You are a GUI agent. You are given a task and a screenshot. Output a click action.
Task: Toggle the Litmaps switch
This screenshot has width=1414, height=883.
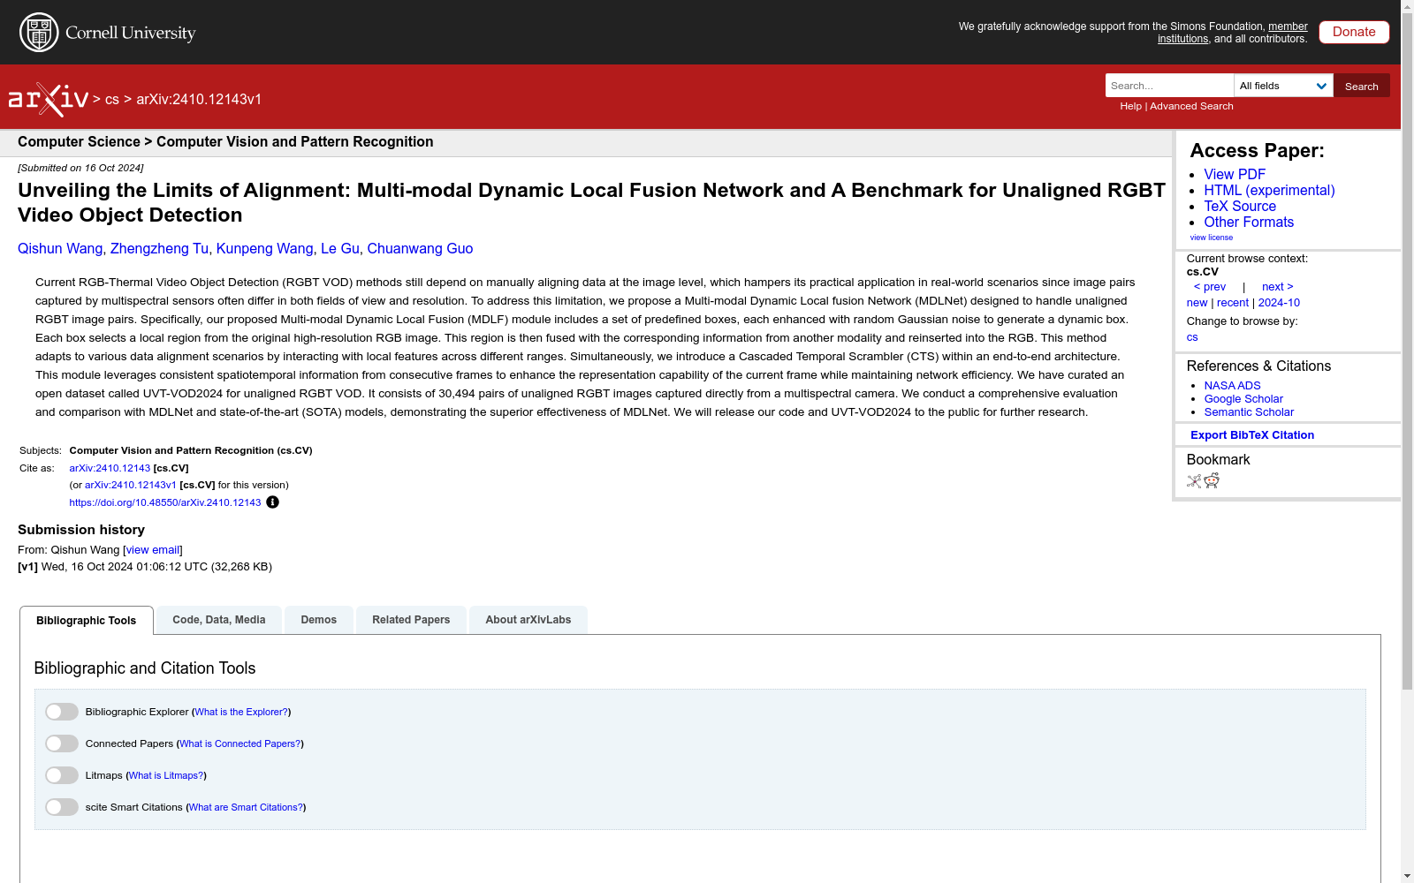pos(62,775)
